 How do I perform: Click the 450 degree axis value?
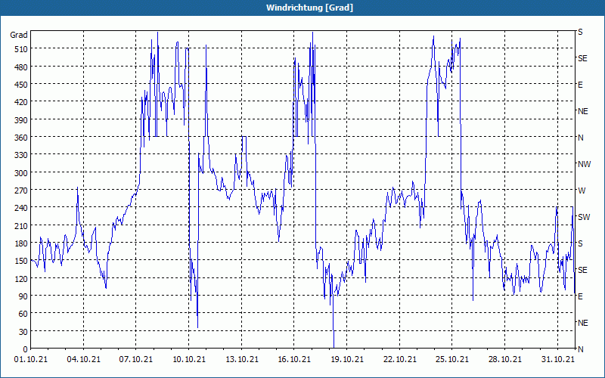(x=21, y=85)
